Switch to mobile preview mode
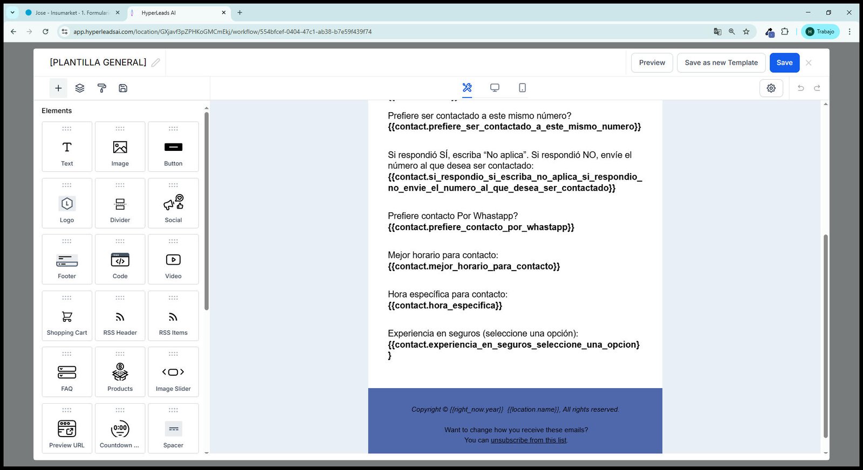The image size is (863, 470). [x=522, y=88]
